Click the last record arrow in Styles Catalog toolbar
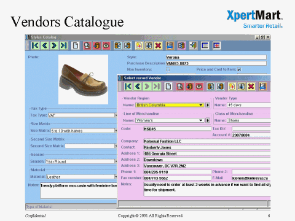Image resolution: width=295 pixels, height=221 pixels. point(64,45)
